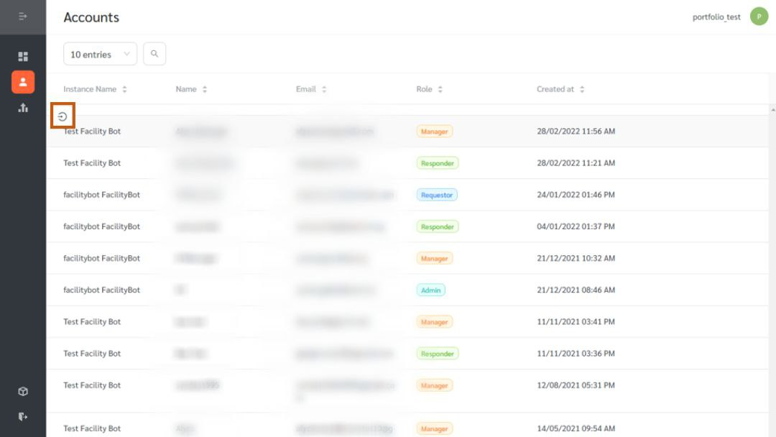Screen dimensions: 776x437
Task: Open the search magnifier next to entries selector
Action: pos(154,53)
